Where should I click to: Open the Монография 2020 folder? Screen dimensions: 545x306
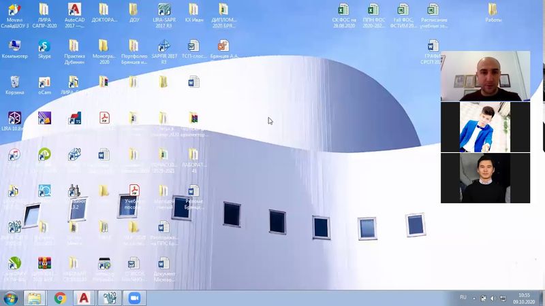[104, 46]
